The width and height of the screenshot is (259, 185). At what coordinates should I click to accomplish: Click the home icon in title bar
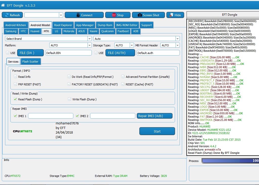(x=3, y=5)
